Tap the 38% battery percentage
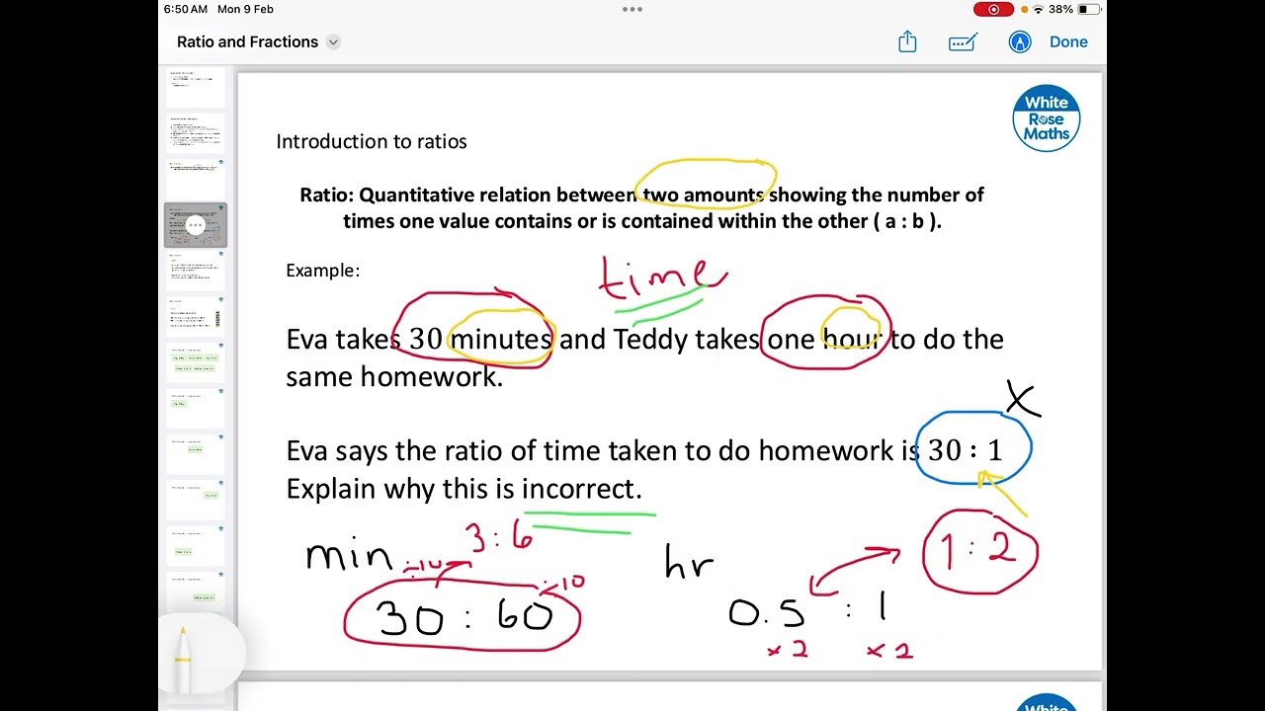Image resolution: width=1265 pixels, height=711 pixels. pos(1060,9)
